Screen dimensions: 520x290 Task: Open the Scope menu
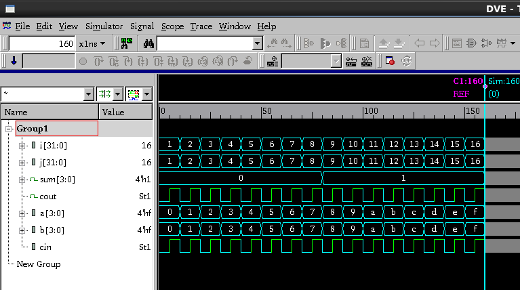point(172,26)
